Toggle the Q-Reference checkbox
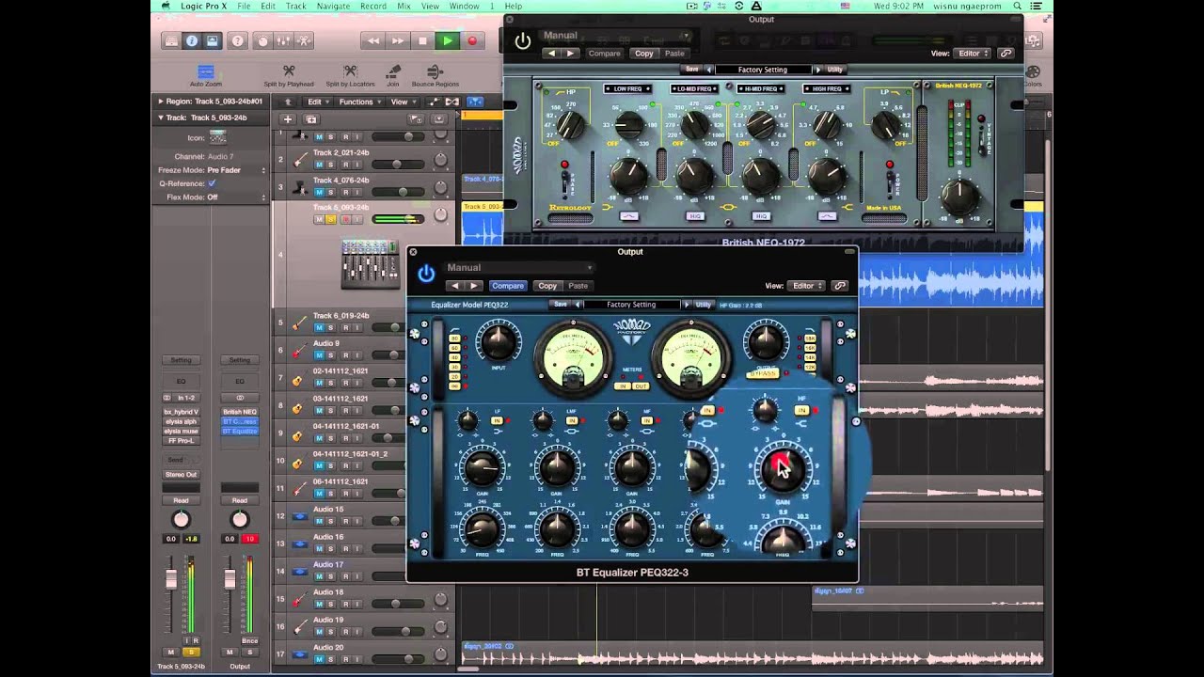The image size is (1204, 677). pyautogui.click(x=212, y=183)
